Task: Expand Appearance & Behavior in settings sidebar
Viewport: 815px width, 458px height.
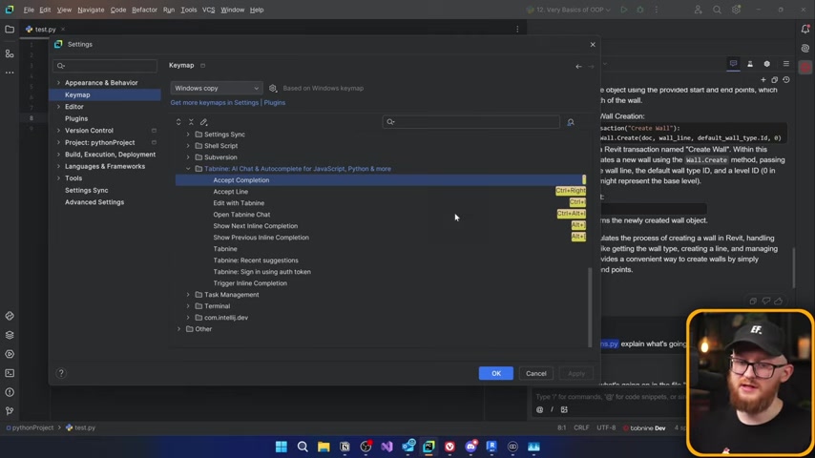Action: (x=58, y=83)
